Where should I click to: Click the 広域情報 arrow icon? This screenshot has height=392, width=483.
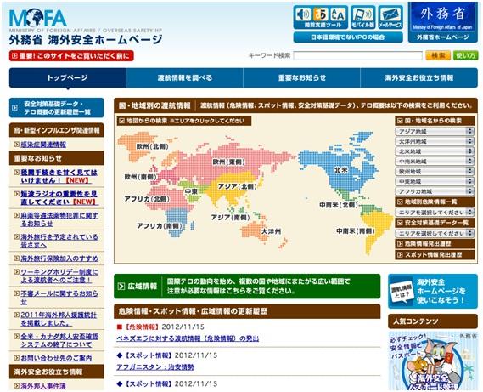(121, 287)
